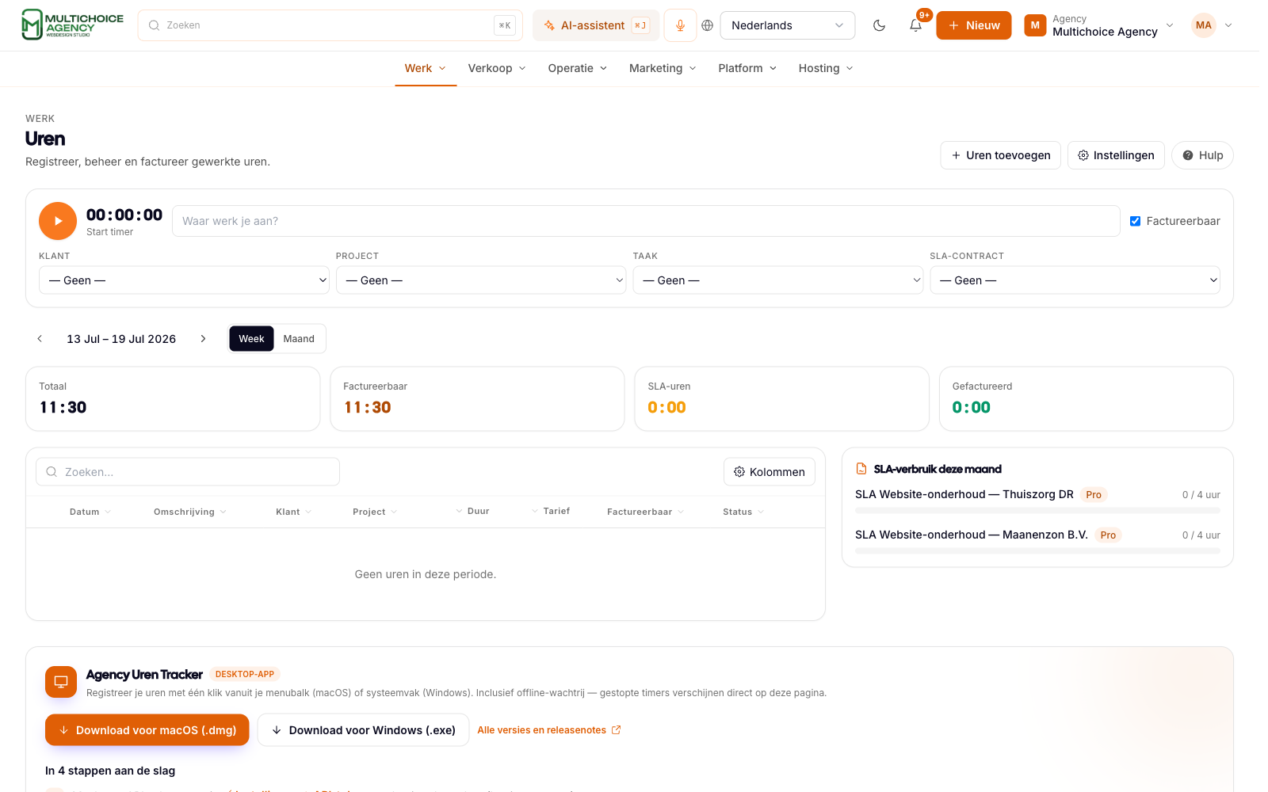Viewport: 1268px width, 792px height.
Task: Focus the top Zoeken search field
Action: (330, 25)
